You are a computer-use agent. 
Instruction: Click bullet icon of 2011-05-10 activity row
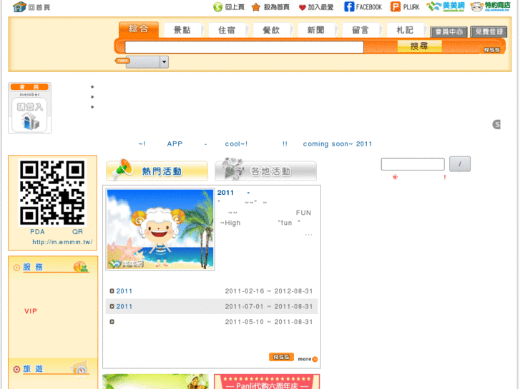tap(112, 322)
